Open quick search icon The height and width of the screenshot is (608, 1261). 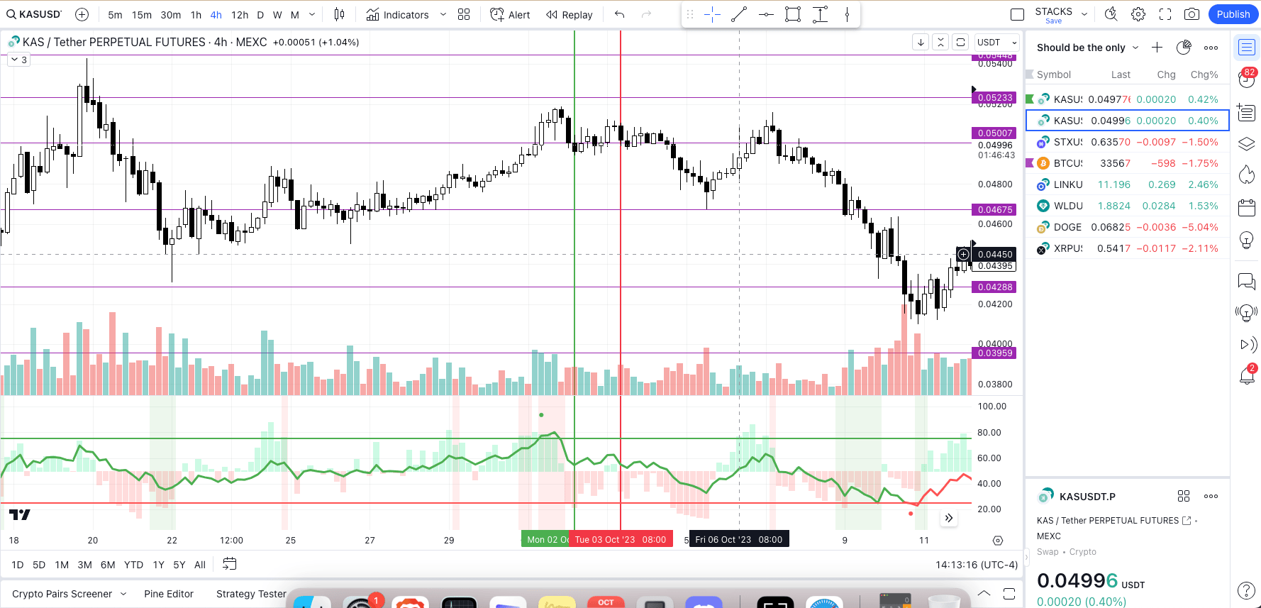click(1111, 14)
